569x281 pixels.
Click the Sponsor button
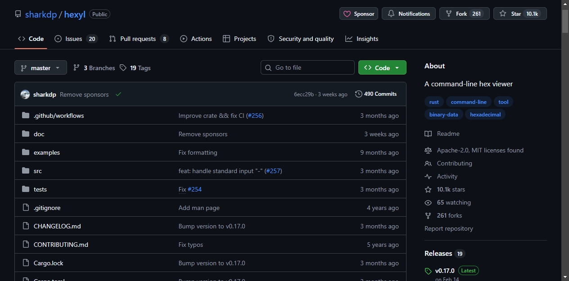click(x=359, y=13)
